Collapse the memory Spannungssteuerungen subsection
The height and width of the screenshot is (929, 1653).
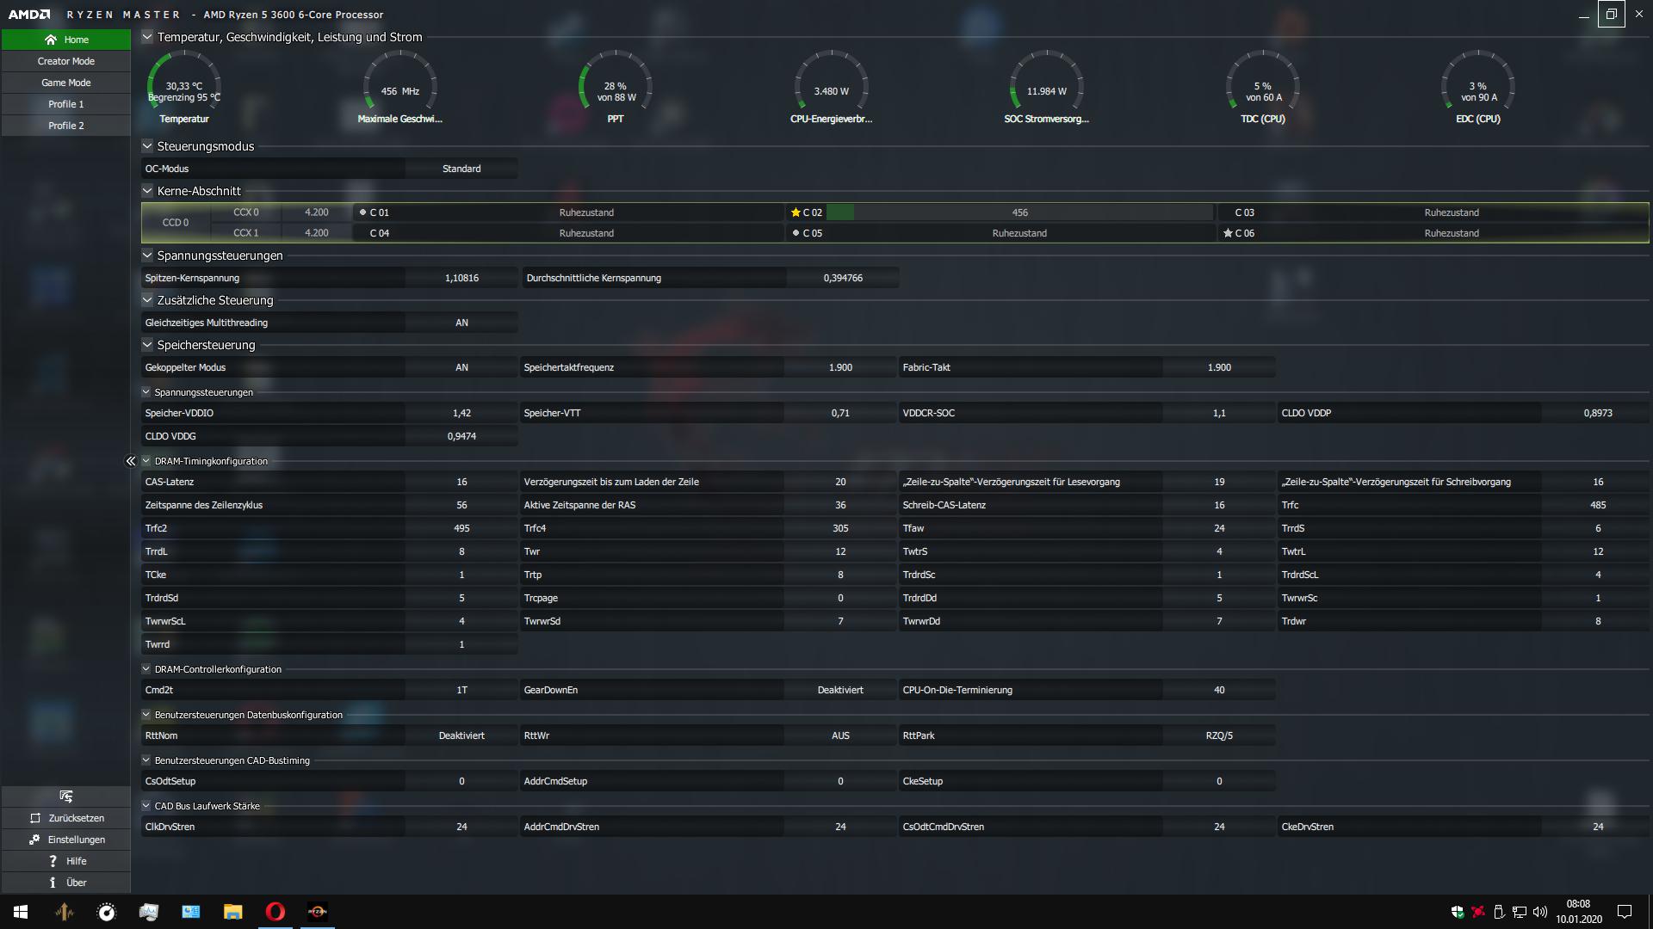[146, 392]
